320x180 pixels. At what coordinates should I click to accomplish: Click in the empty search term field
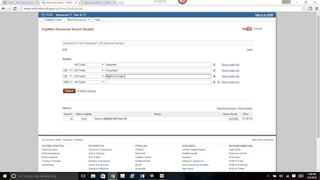pyautogui.click(x=158, y=82)
